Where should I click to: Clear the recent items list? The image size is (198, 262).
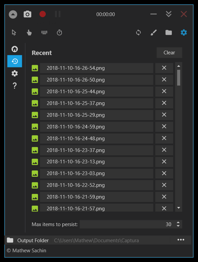169,53
